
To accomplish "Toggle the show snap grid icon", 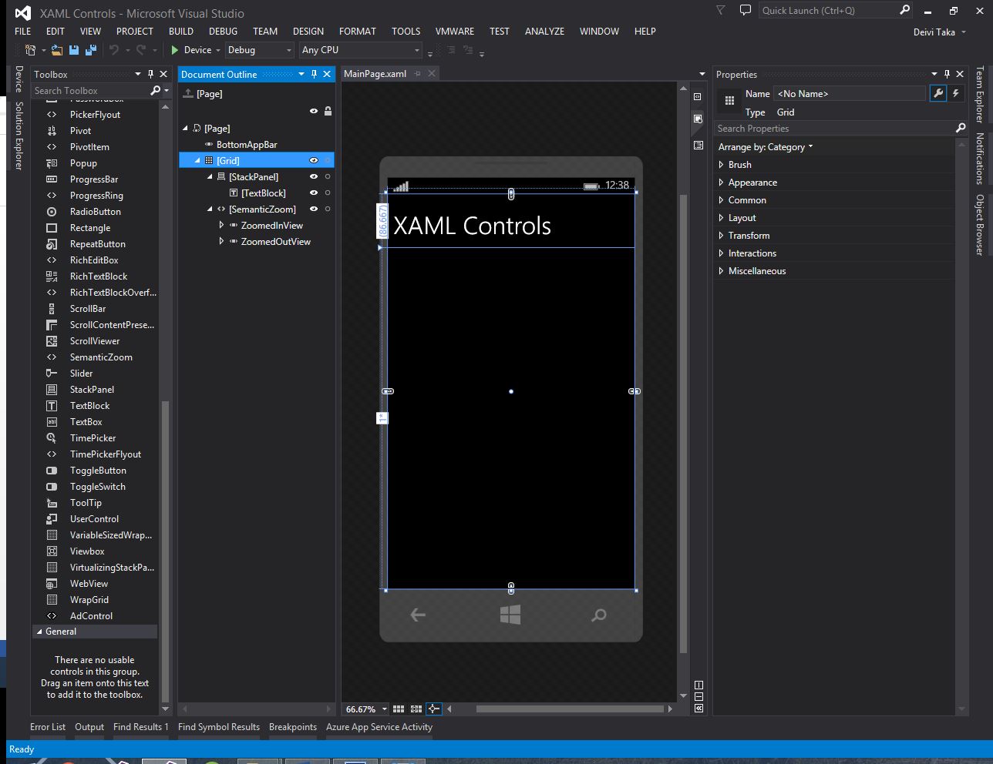I will pyautogui.click(x=399, y=709).
